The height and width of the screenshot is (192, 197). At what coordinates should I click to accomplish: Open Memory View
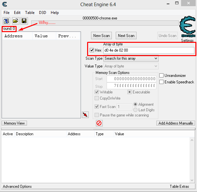click(14, 123)
